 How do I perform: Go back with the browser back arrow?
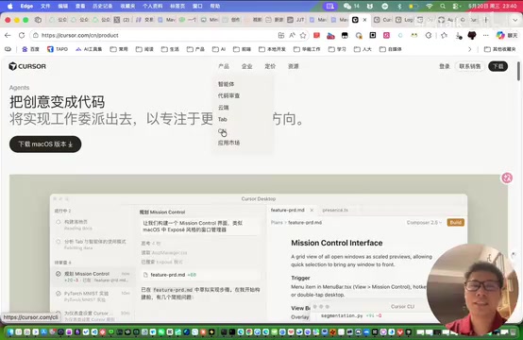click(x=8, y=35)
